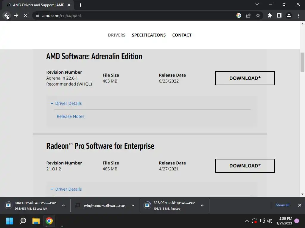Click the 4/27/2021 release date
The height and width of the screenshot is (228, 305).
coord(169,169)
